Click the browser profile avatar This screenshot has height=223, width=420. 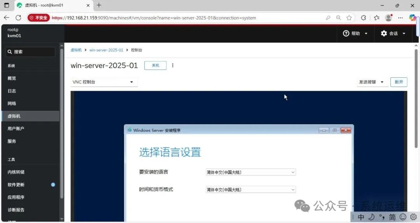click(x=388, y=18)
